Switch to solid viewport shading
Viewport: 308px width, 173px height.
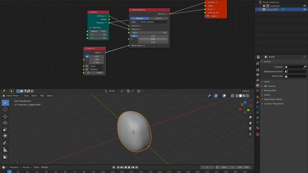[241, 96]
